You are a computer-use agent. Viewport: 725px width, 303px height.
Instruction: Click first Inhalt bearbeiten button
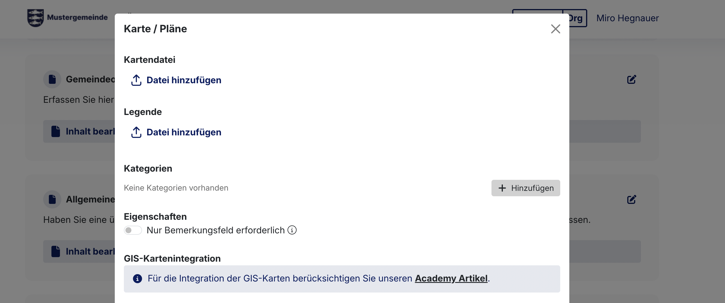click(79, 131)
